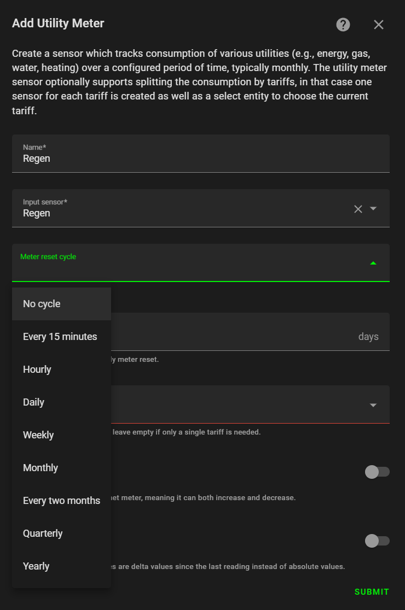Edit the Name field containing Regen
Viewport: 405px width, 610px height.
[x=200, y=153]
